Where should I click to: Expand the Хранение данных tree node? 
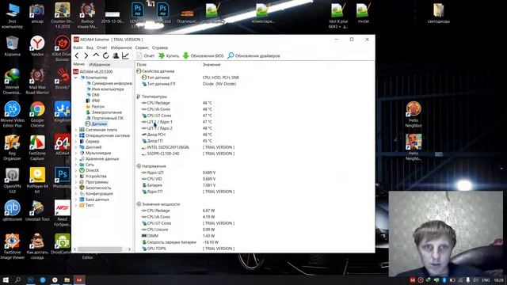pos(76,158)
